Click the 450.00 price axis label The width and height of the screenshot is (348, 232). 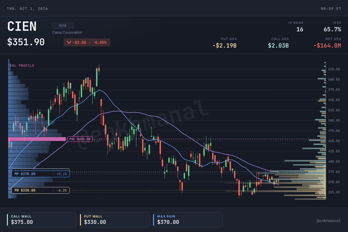click(334, 141)
